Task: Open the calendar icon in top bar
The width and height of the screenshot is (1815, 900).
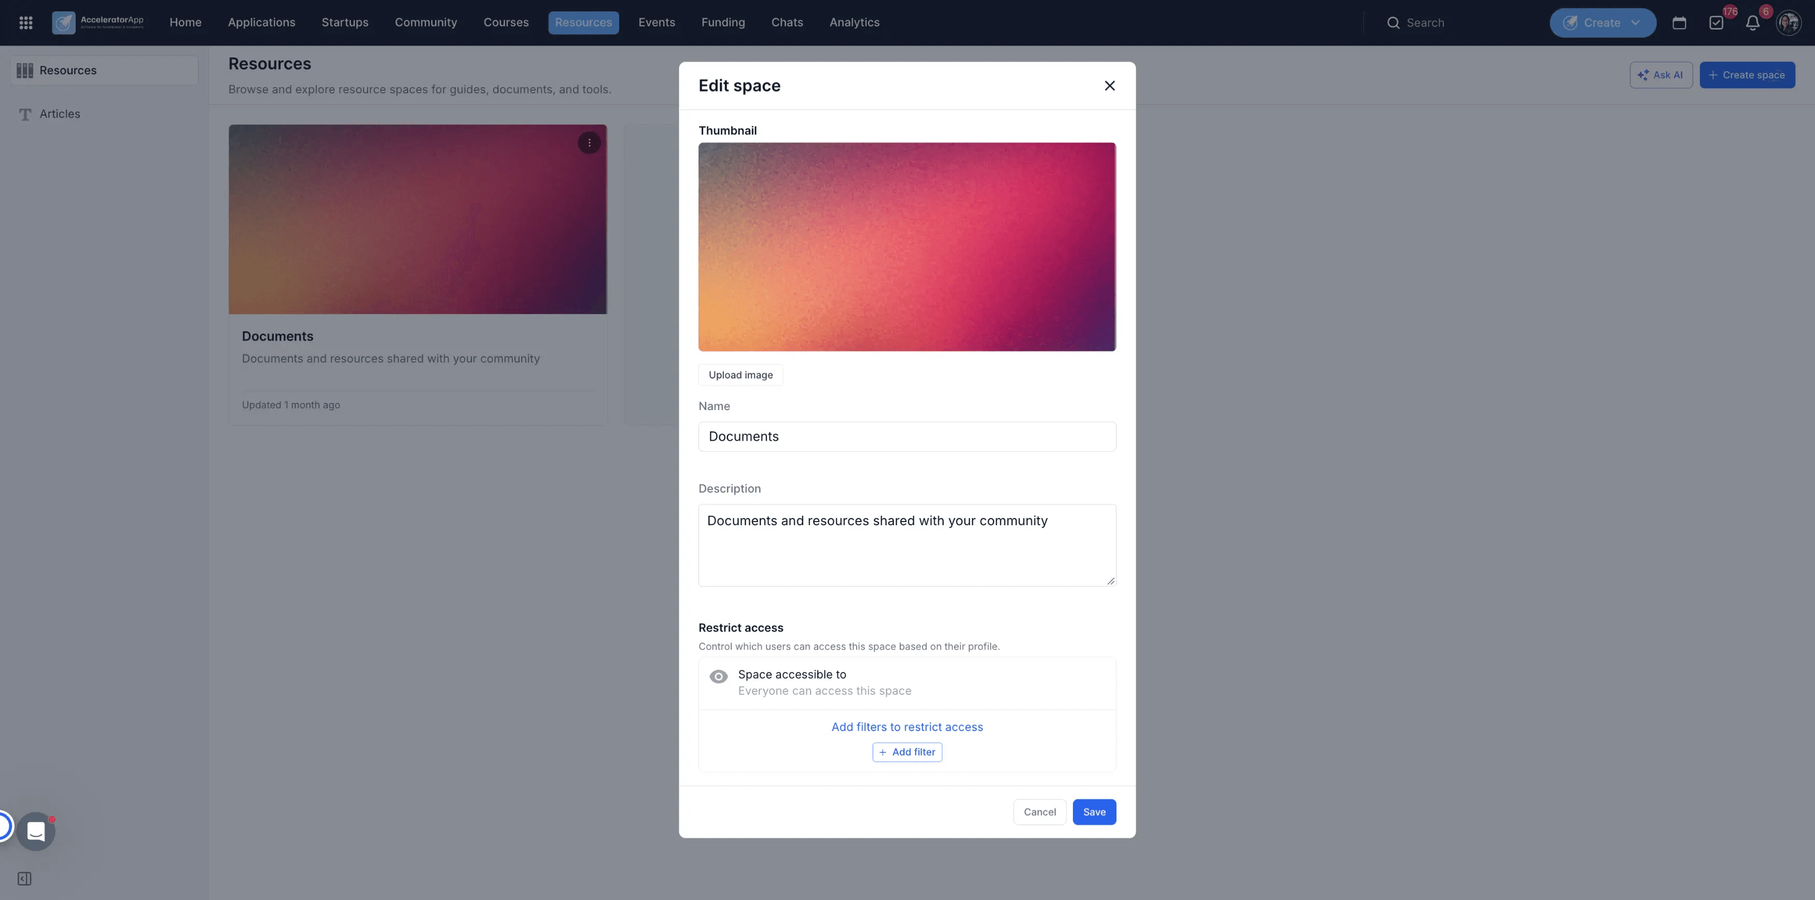Action: point(1679,22)
